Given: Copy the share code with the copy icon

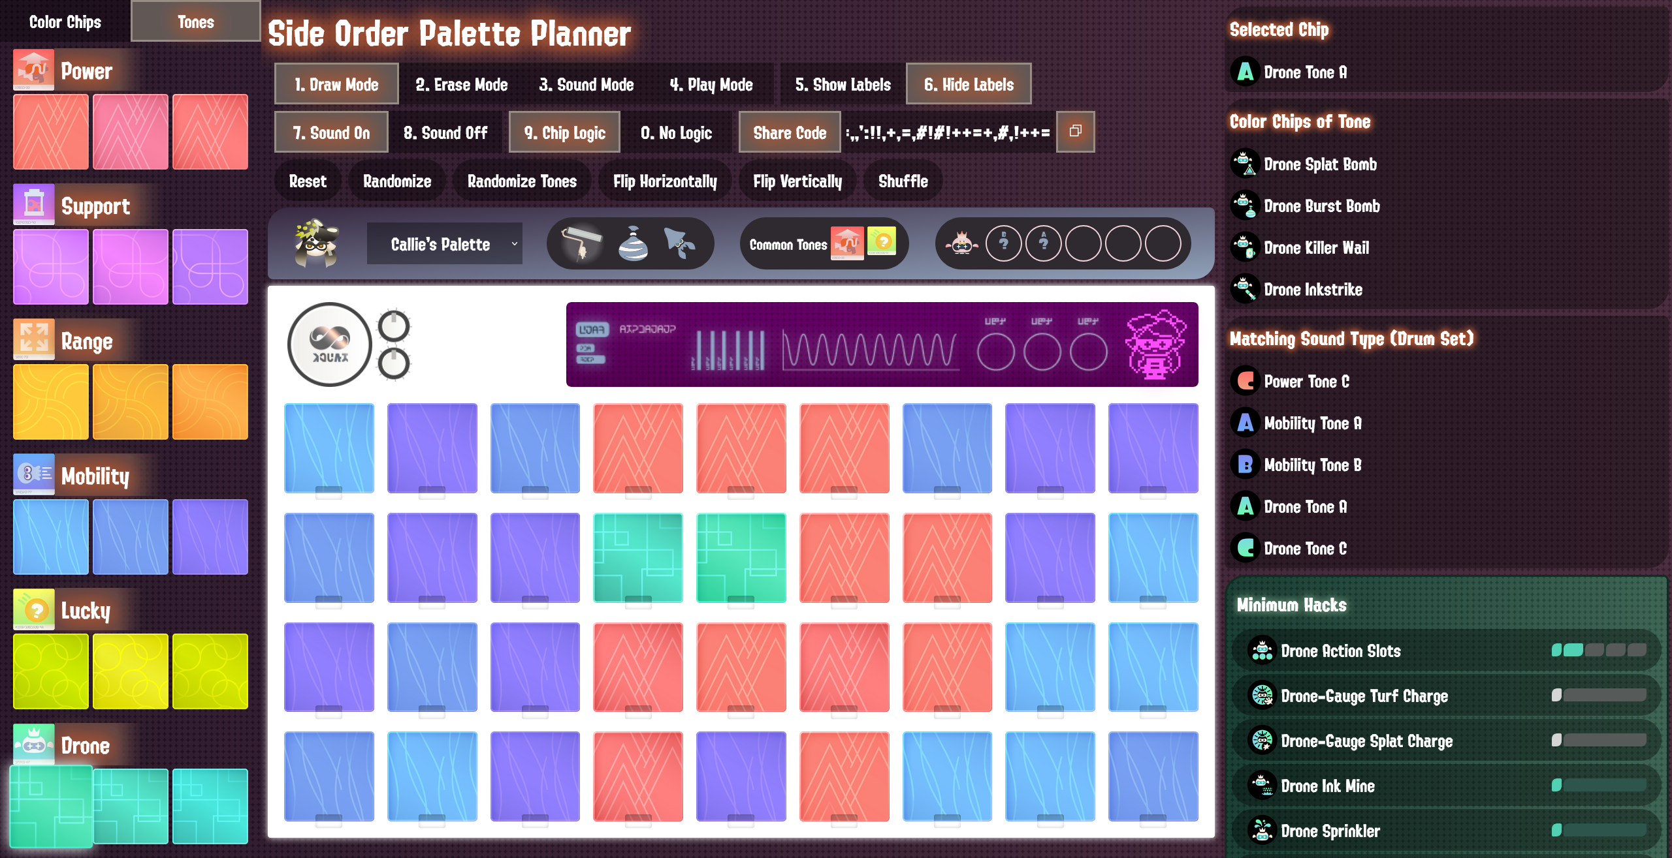Looking at the screenshot, I should tap(1075, 132).
